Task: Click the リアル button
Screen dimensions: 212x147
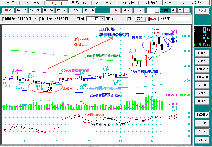Action: 202,11
